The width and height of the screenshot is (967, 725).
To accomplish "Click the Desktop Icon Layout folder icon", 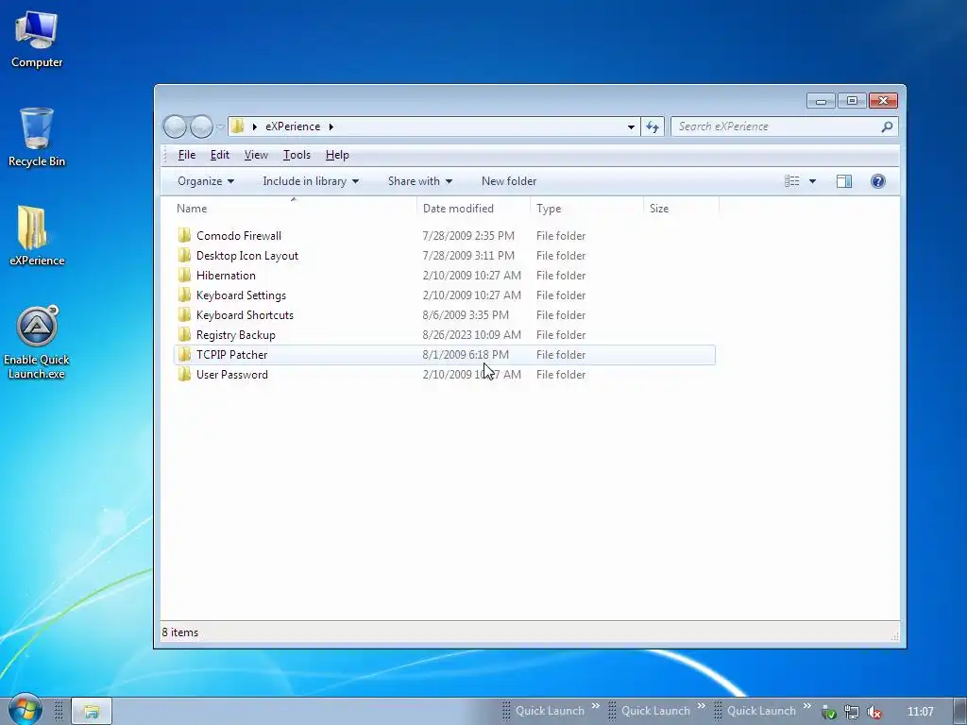I will pyautogui.click(x=184, y=255).
